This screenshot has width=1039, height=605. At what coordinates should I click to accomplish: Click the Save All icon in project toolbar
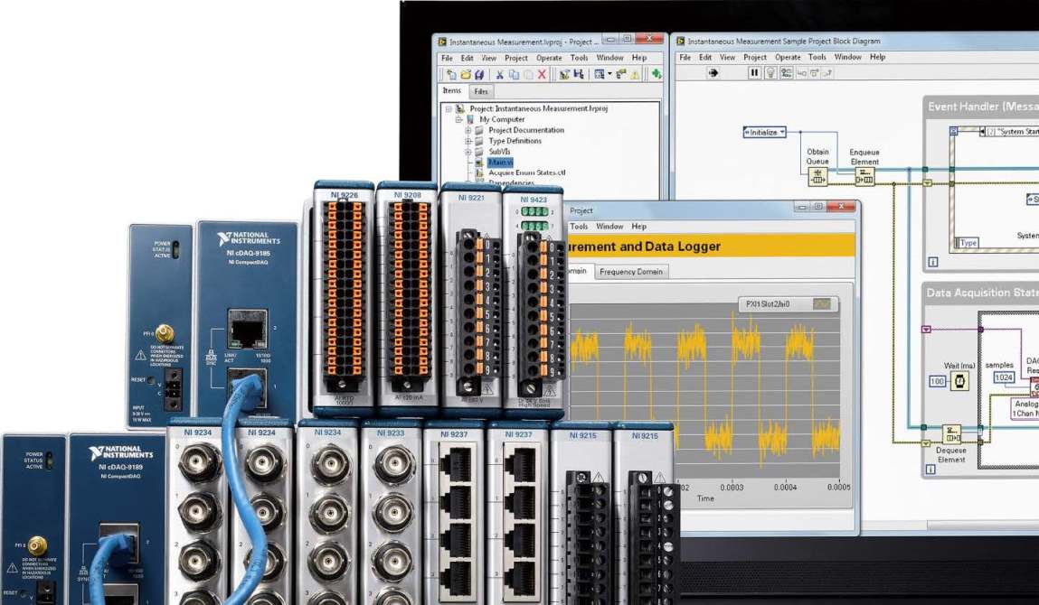[479, 74]
